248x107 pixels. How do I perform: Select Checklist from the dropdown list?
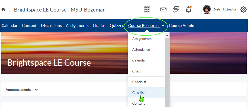click(x=147, y=82)
